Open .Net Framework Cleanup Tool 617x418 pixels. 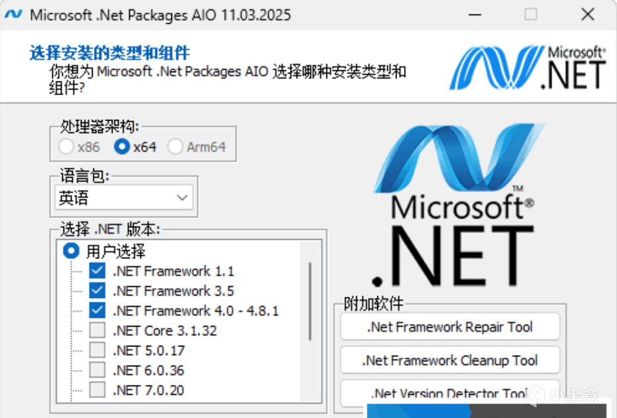450,360
